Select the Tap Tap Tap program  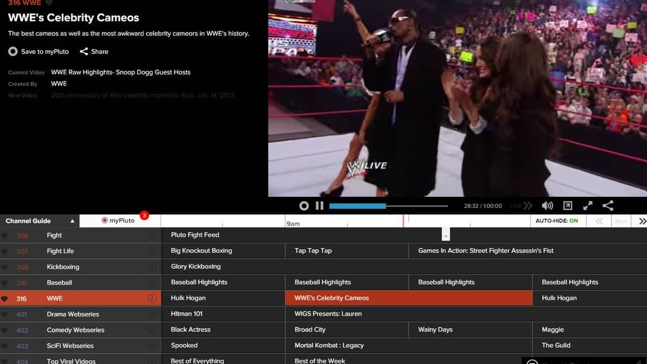point(347,251)
